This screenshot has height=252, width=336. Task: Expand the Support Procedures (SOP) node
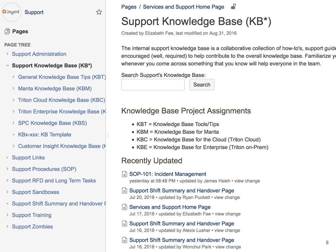[x=7, y=169]
